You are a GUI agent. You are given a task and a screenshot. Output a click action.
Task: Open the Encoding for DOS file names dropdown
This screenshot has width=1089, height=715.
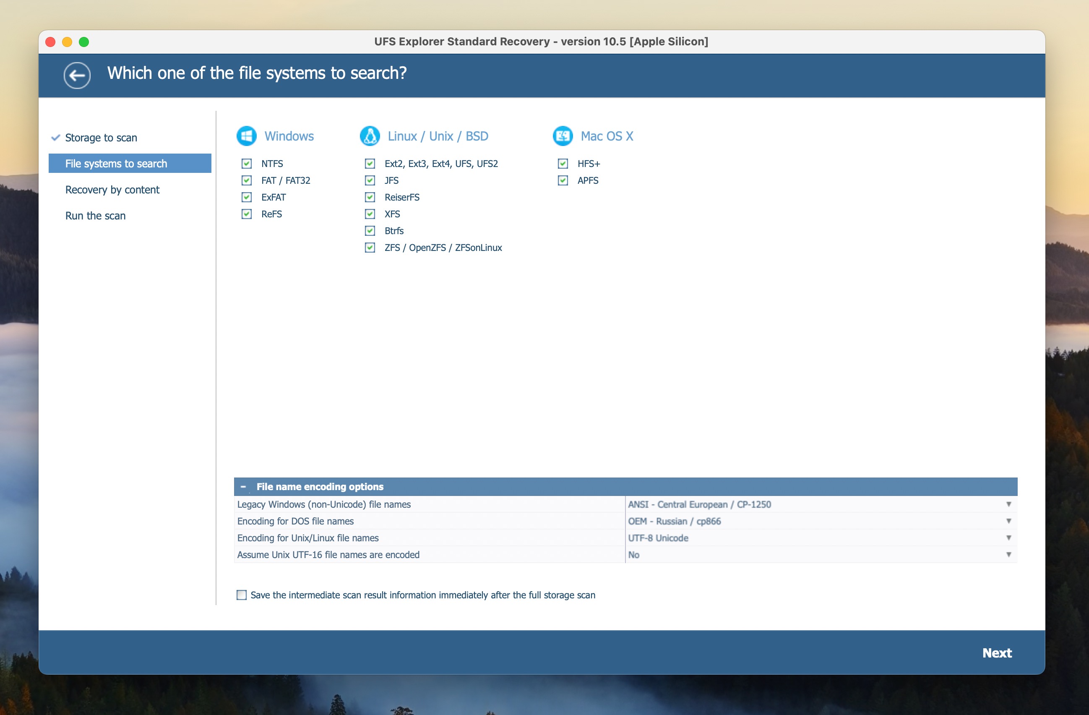pos(1008,521)
